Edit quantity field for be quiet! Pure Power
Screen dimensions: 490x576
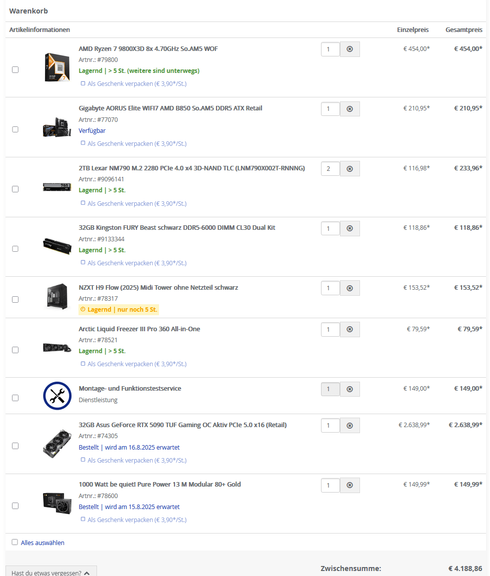[330, 485]
